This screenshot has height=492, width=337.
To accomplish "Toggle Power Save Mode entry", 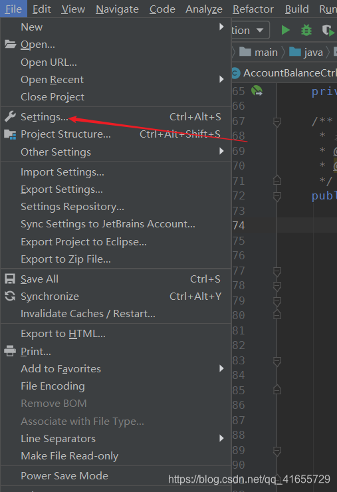I will [116, 475].
